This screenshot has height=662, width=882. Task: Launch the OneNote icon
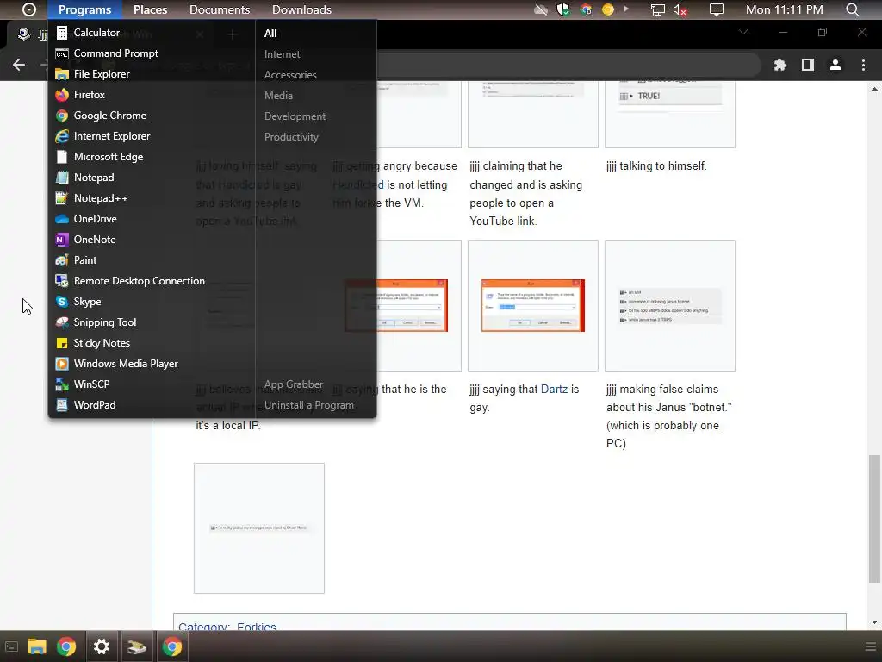[x=62, y=240]
